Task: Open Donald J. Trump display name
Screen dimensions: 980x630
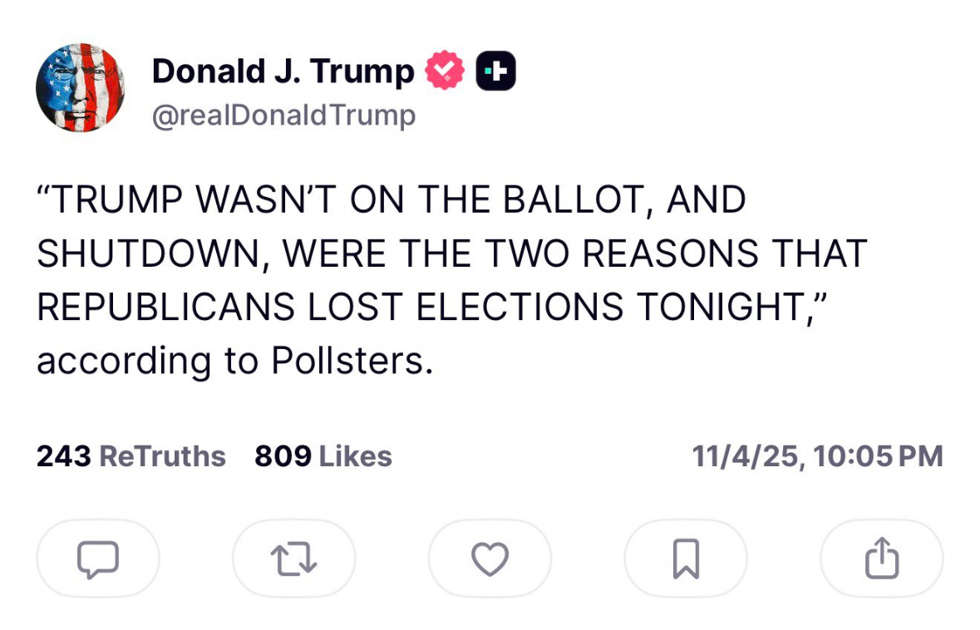Action: pyautogui.click(x=283, y=71)
